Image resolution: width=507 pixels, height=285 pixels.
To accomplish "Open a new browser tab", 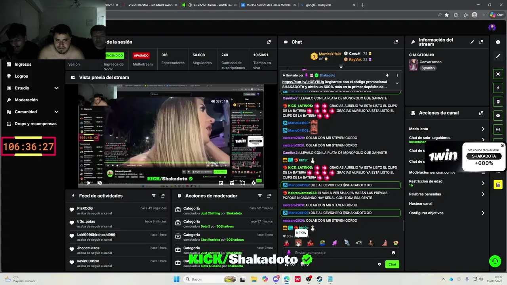I will [362, 5].
